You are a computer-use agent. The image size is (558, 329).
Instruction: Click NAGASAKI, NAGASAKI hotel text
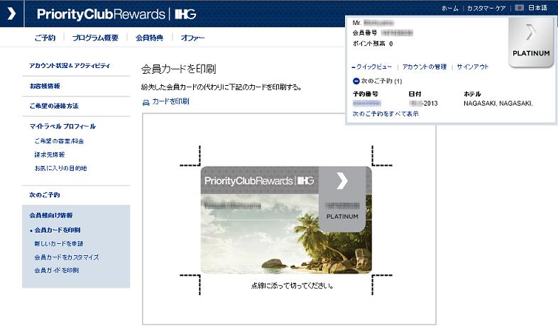pos(498,104)
